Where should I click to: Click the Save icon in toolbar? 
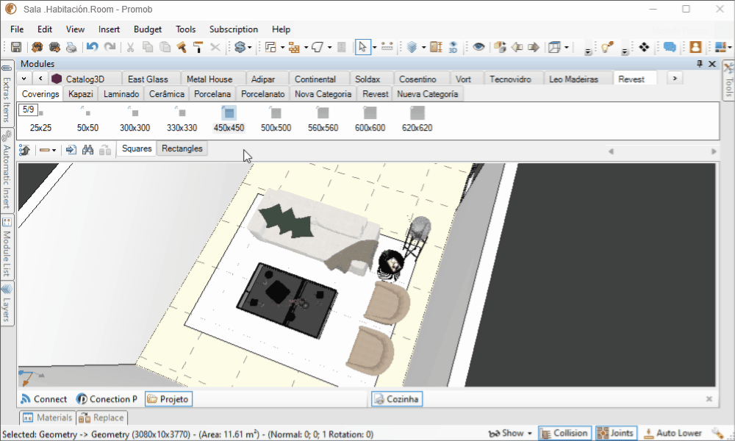[15, 47]
